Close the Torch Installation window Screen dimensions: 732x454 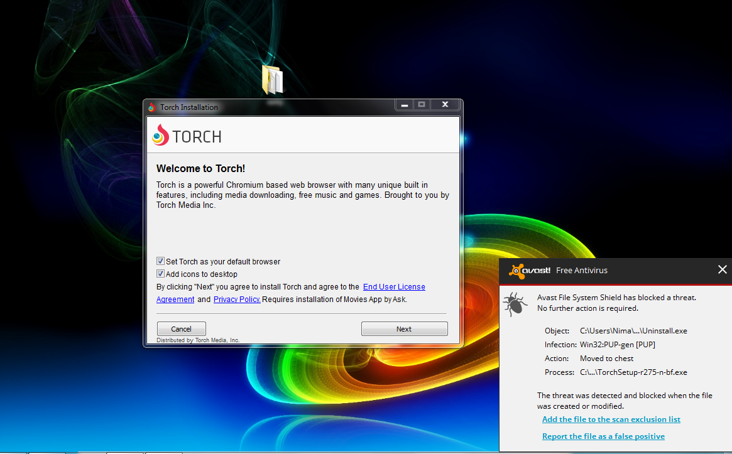pyautogui.click(x=445, y=104)
